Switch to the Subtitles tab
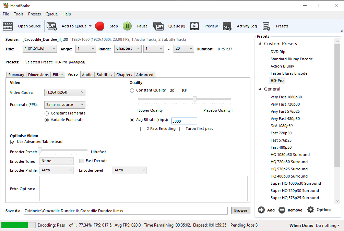This screenshot has width=344, height=231. 104,75
